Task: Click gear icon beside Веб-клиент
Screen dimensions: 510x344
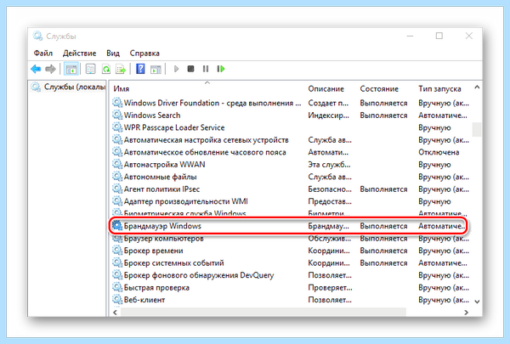Action: (117, 300)
